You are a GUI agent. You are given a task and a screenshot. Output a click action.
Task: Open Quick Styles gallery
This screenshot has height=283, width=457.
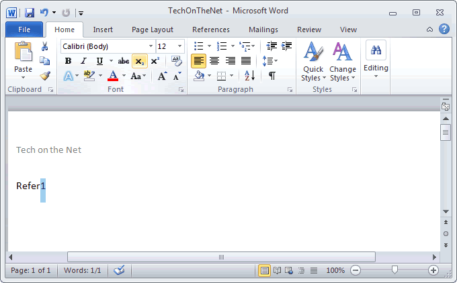313,61
